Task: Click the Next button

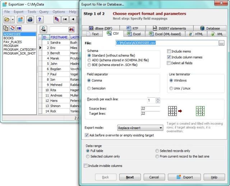Action: tap(130, 177)
